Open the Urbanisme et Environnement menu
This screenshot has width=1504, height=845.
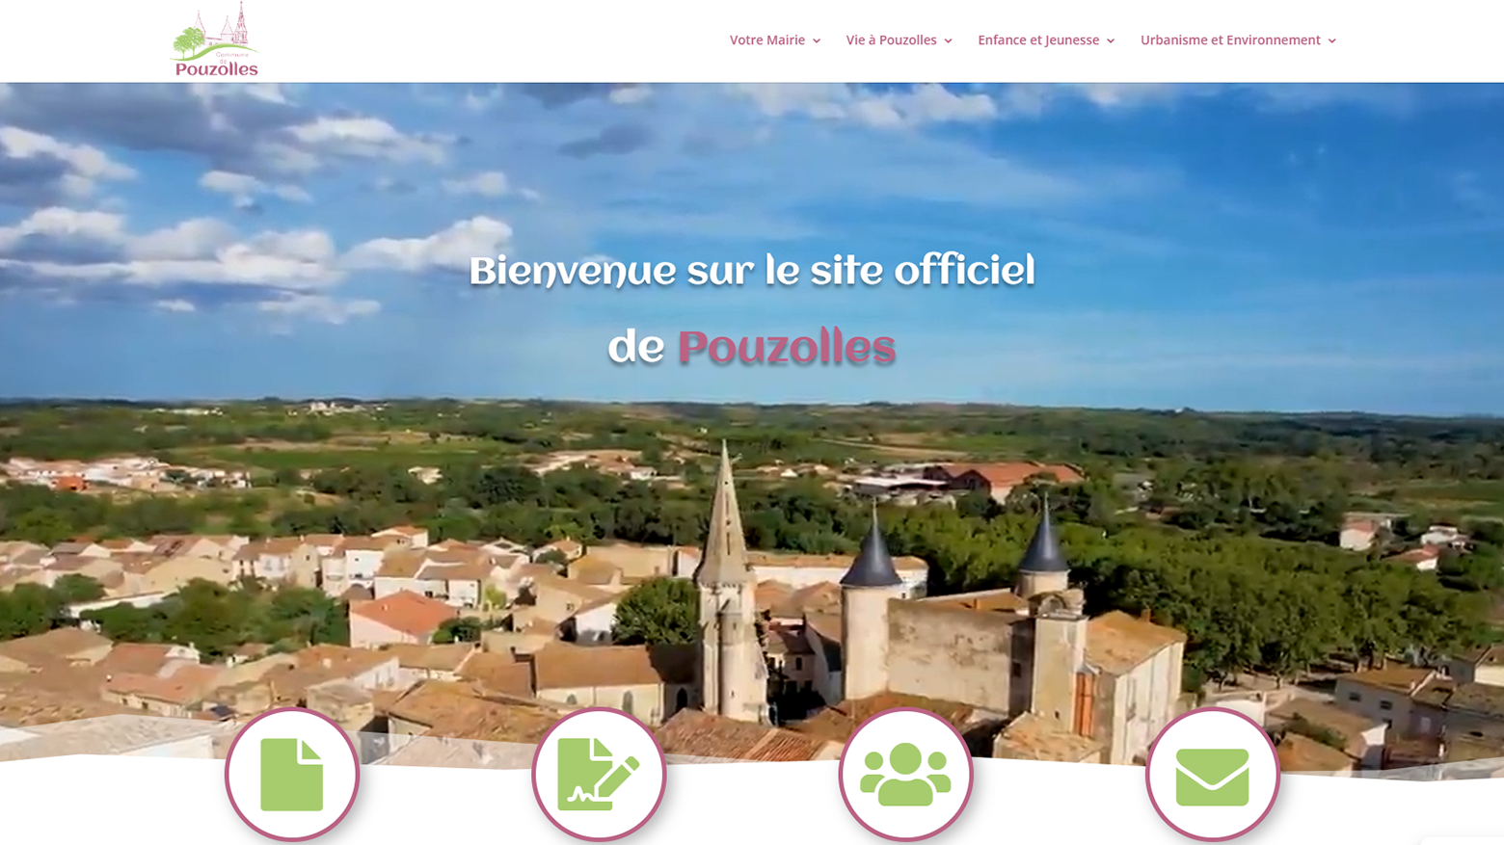[1230, 40]
